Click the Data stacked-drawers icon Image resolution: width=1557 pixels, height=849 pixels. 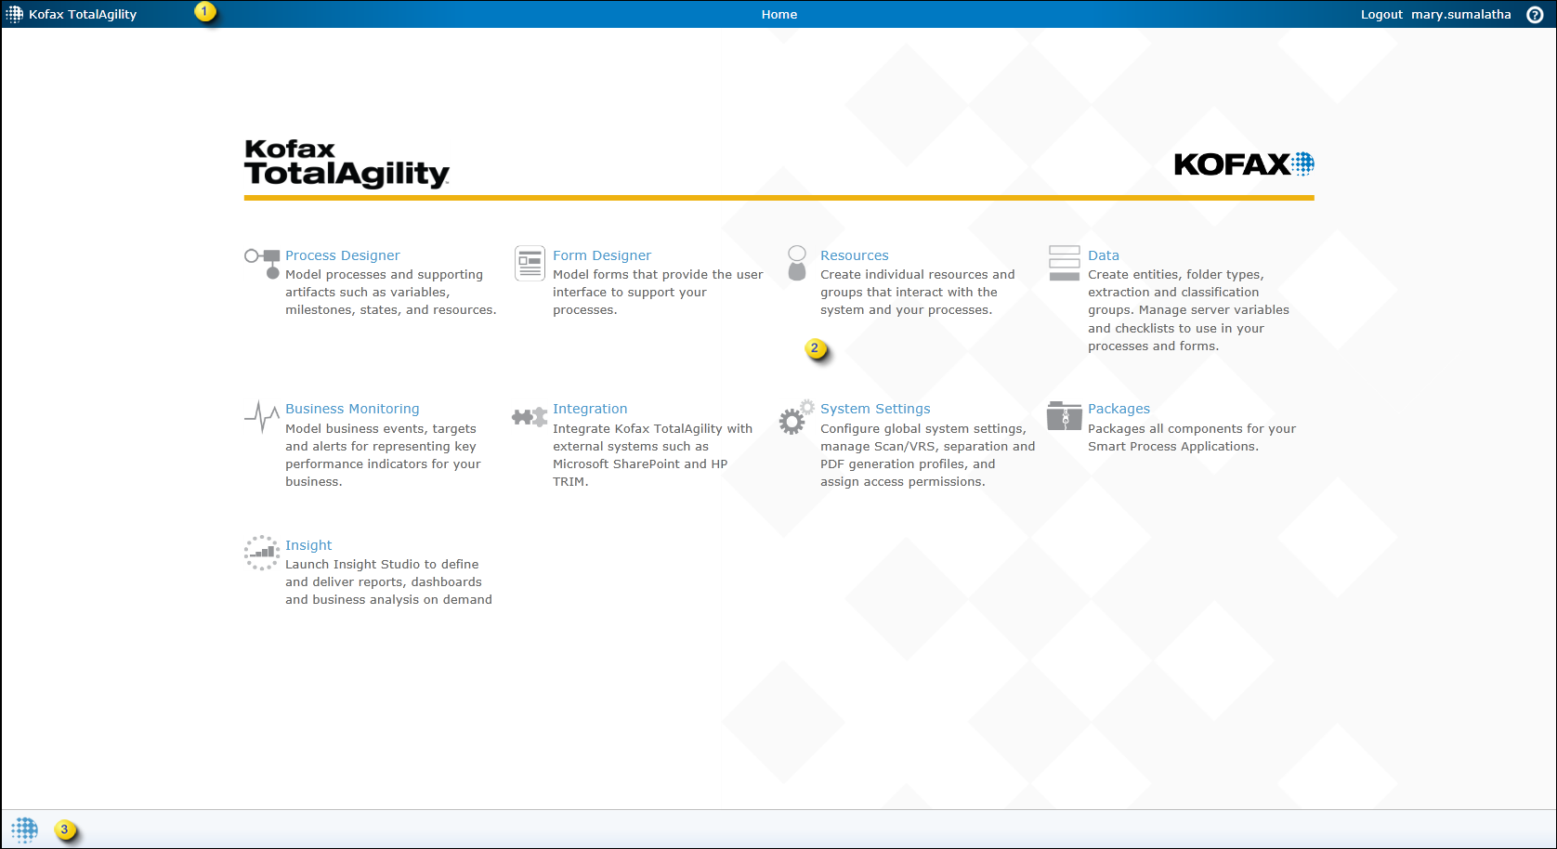[1064, 263]
